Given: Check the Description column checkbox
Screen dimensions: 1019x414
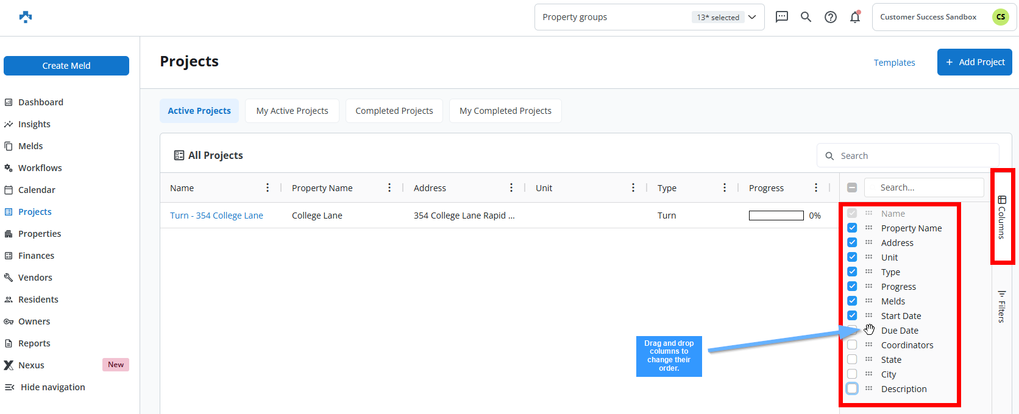Looking at the screenshot, I should click(x=852, y=388).
